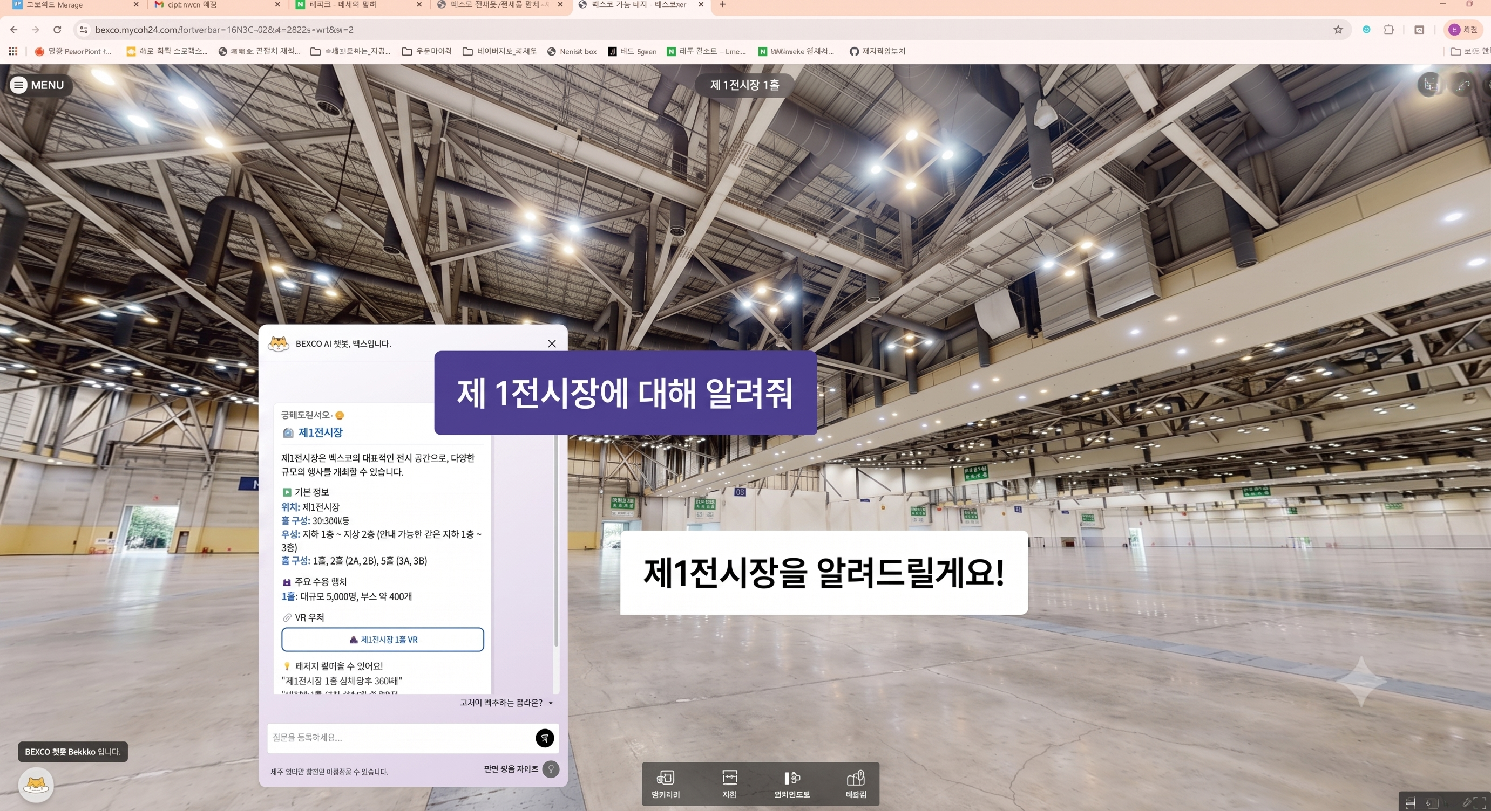This screenshot has width=1491, height=811.
Task: Open the Nenisit box bookmark
Action: (x=572, y=51)
